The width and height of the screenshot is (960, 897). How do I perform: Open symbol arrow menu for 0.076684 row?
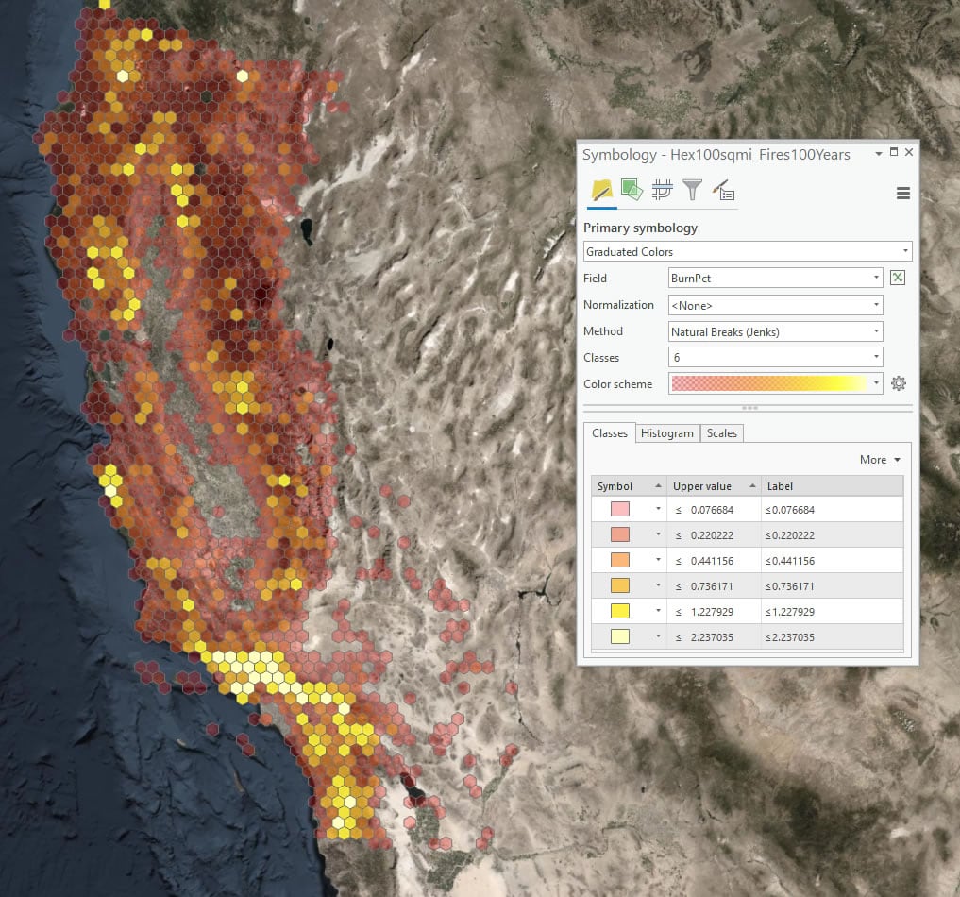point(658,509)
